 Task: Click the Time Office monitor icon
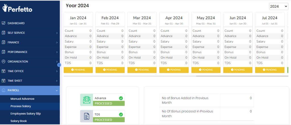point(3,71)
